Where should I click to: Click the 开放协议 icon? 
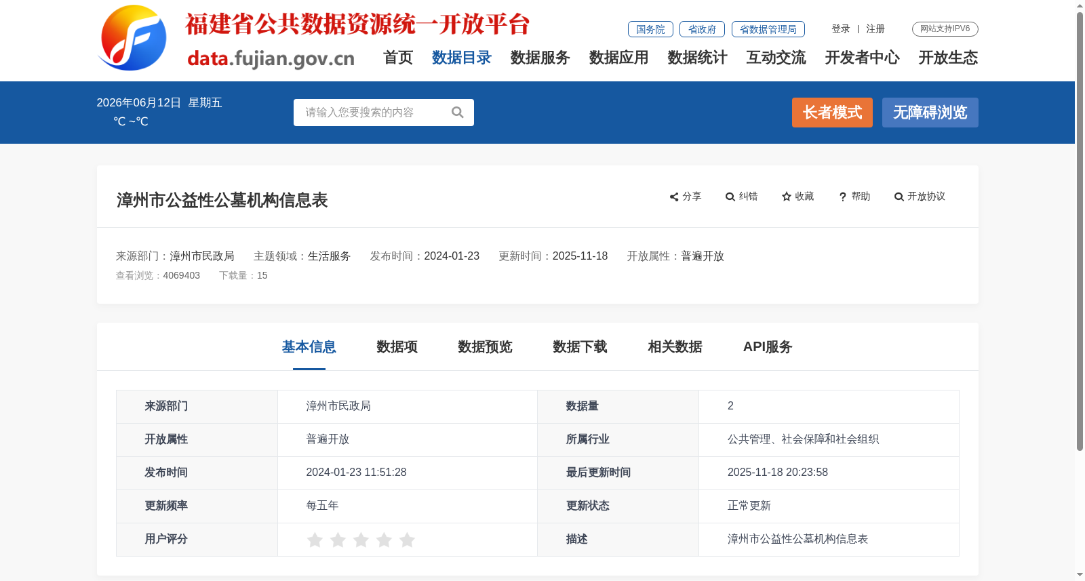click(x=899, y=197)
